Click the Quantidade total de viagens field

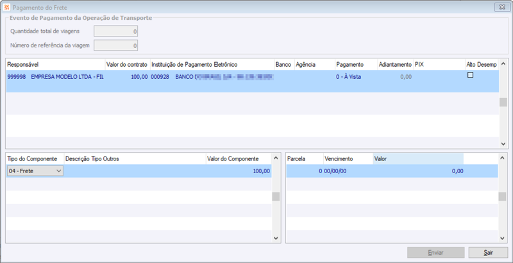tap(116, 31)
